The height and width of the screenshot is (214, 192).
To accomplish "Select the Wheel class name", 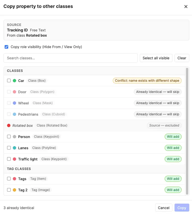I will [23, 103].
